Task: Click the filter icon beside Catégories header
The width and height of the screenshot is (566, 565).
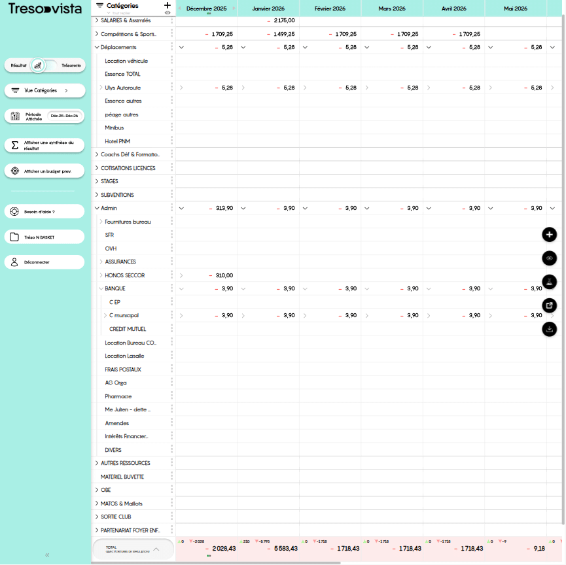Action: [x=99, y=5]
